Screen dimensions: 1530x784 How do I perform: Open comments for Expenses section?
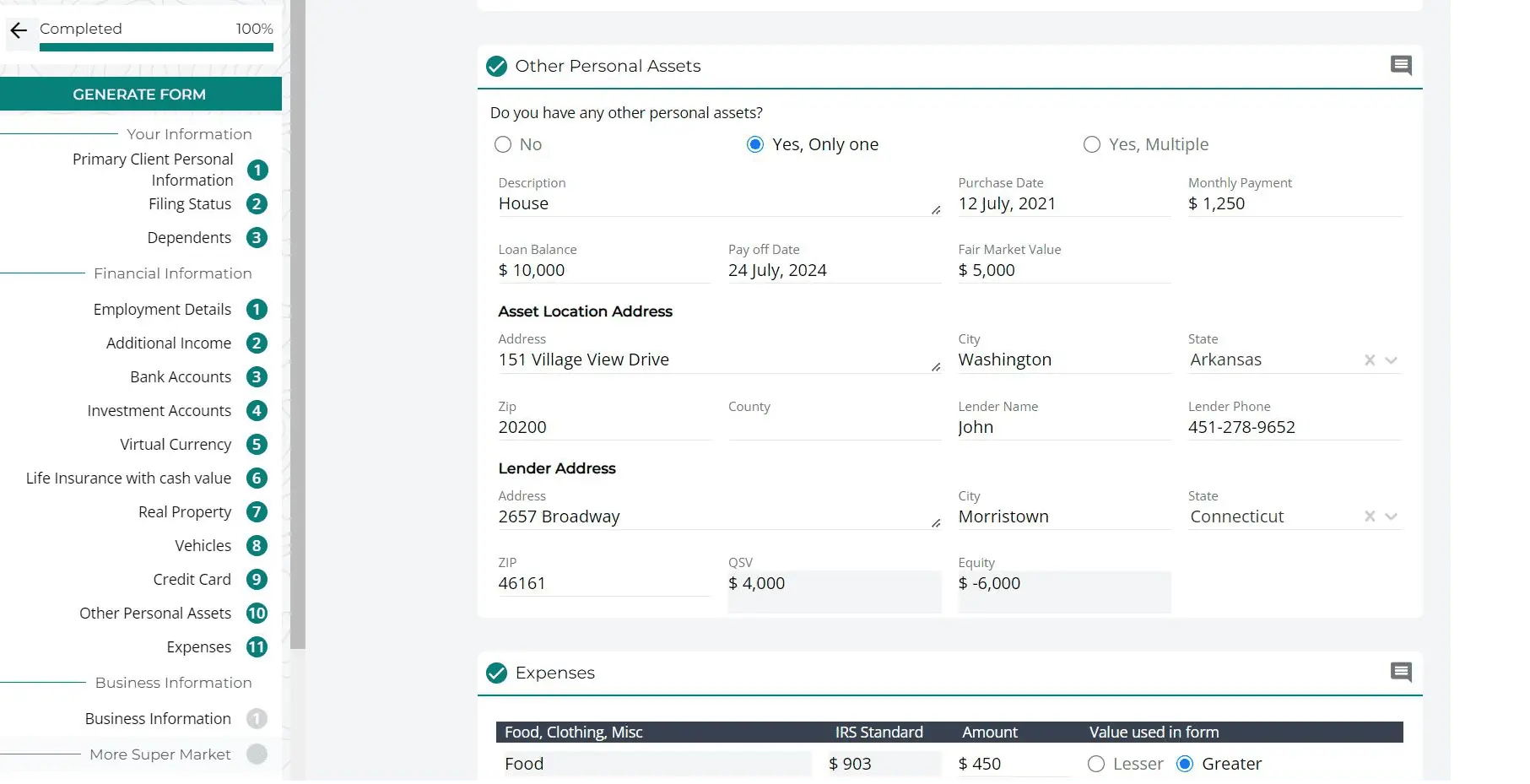pos(1401,672)
